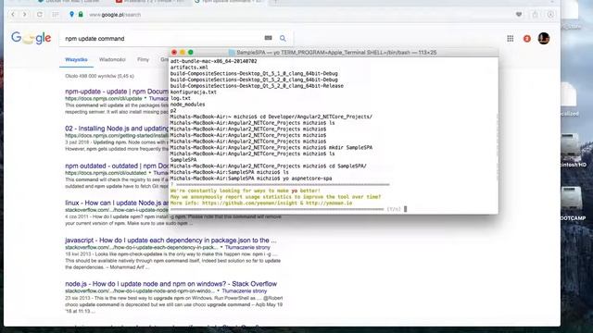Viewport: 593px width, 333px height.
Task: Open the BOOTCAMP desktop drive
Action: (571, 203)
